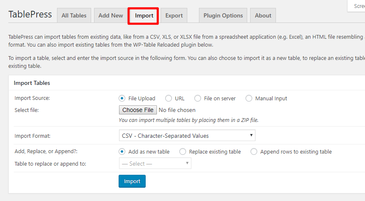This screenshot has height=201, width=365.
Task: Select File Upload import source
Action: 122,99
